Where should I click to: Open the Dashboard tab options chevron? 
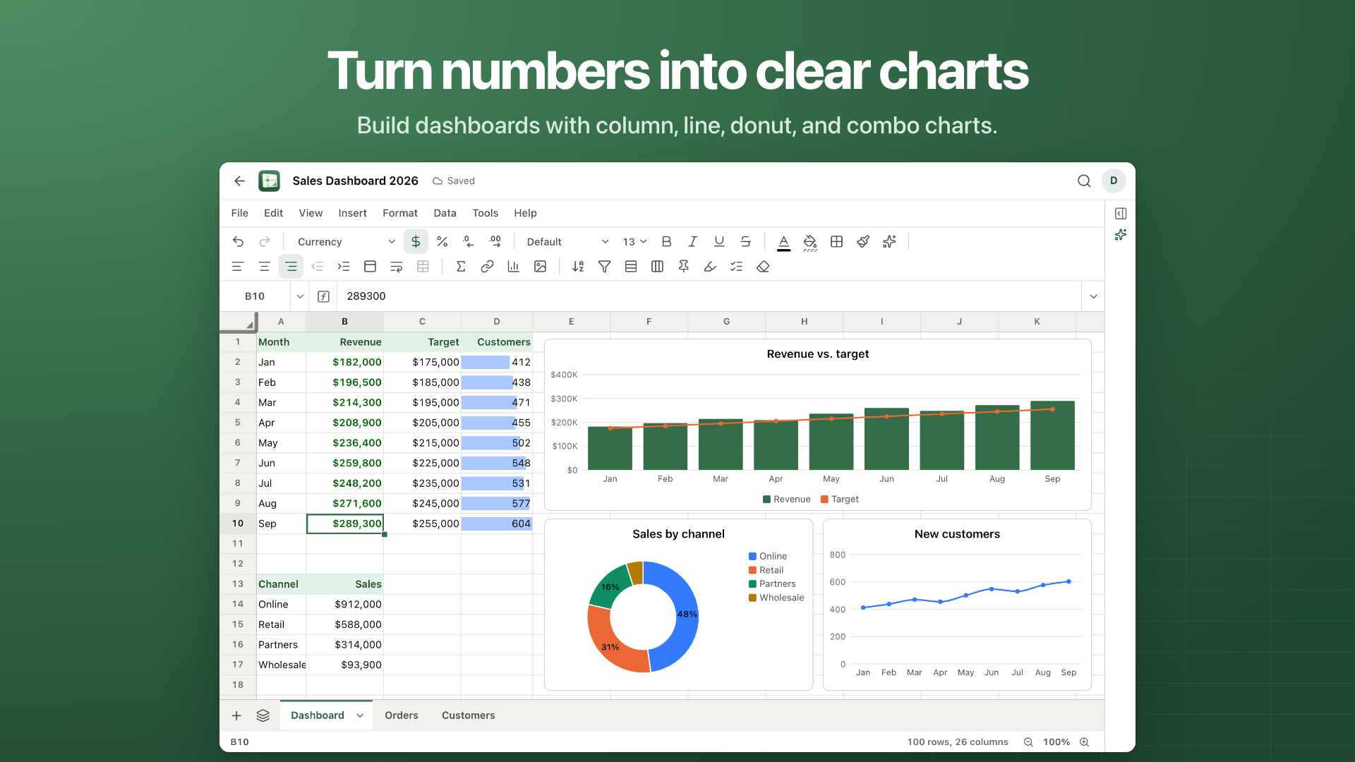pyautogui.click(x=360, y=715)
